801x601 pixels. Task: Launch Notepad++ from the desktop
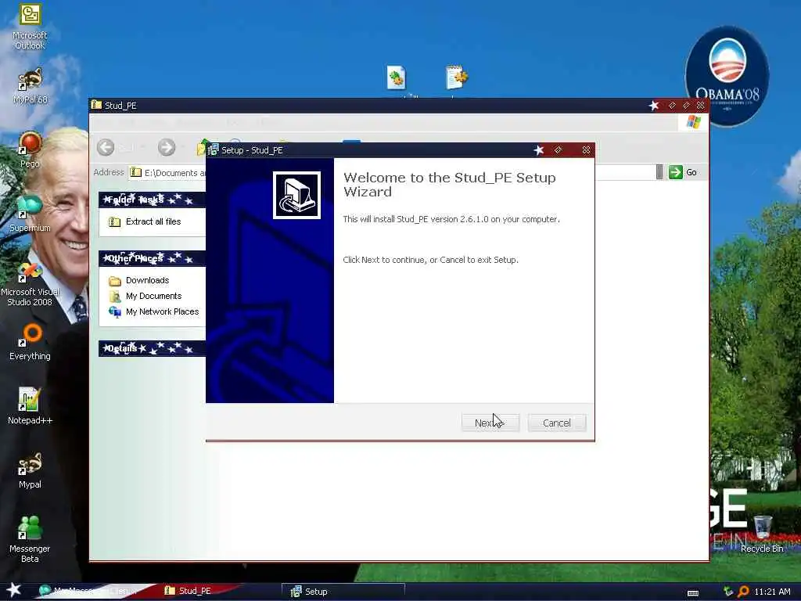coord(30,406)
